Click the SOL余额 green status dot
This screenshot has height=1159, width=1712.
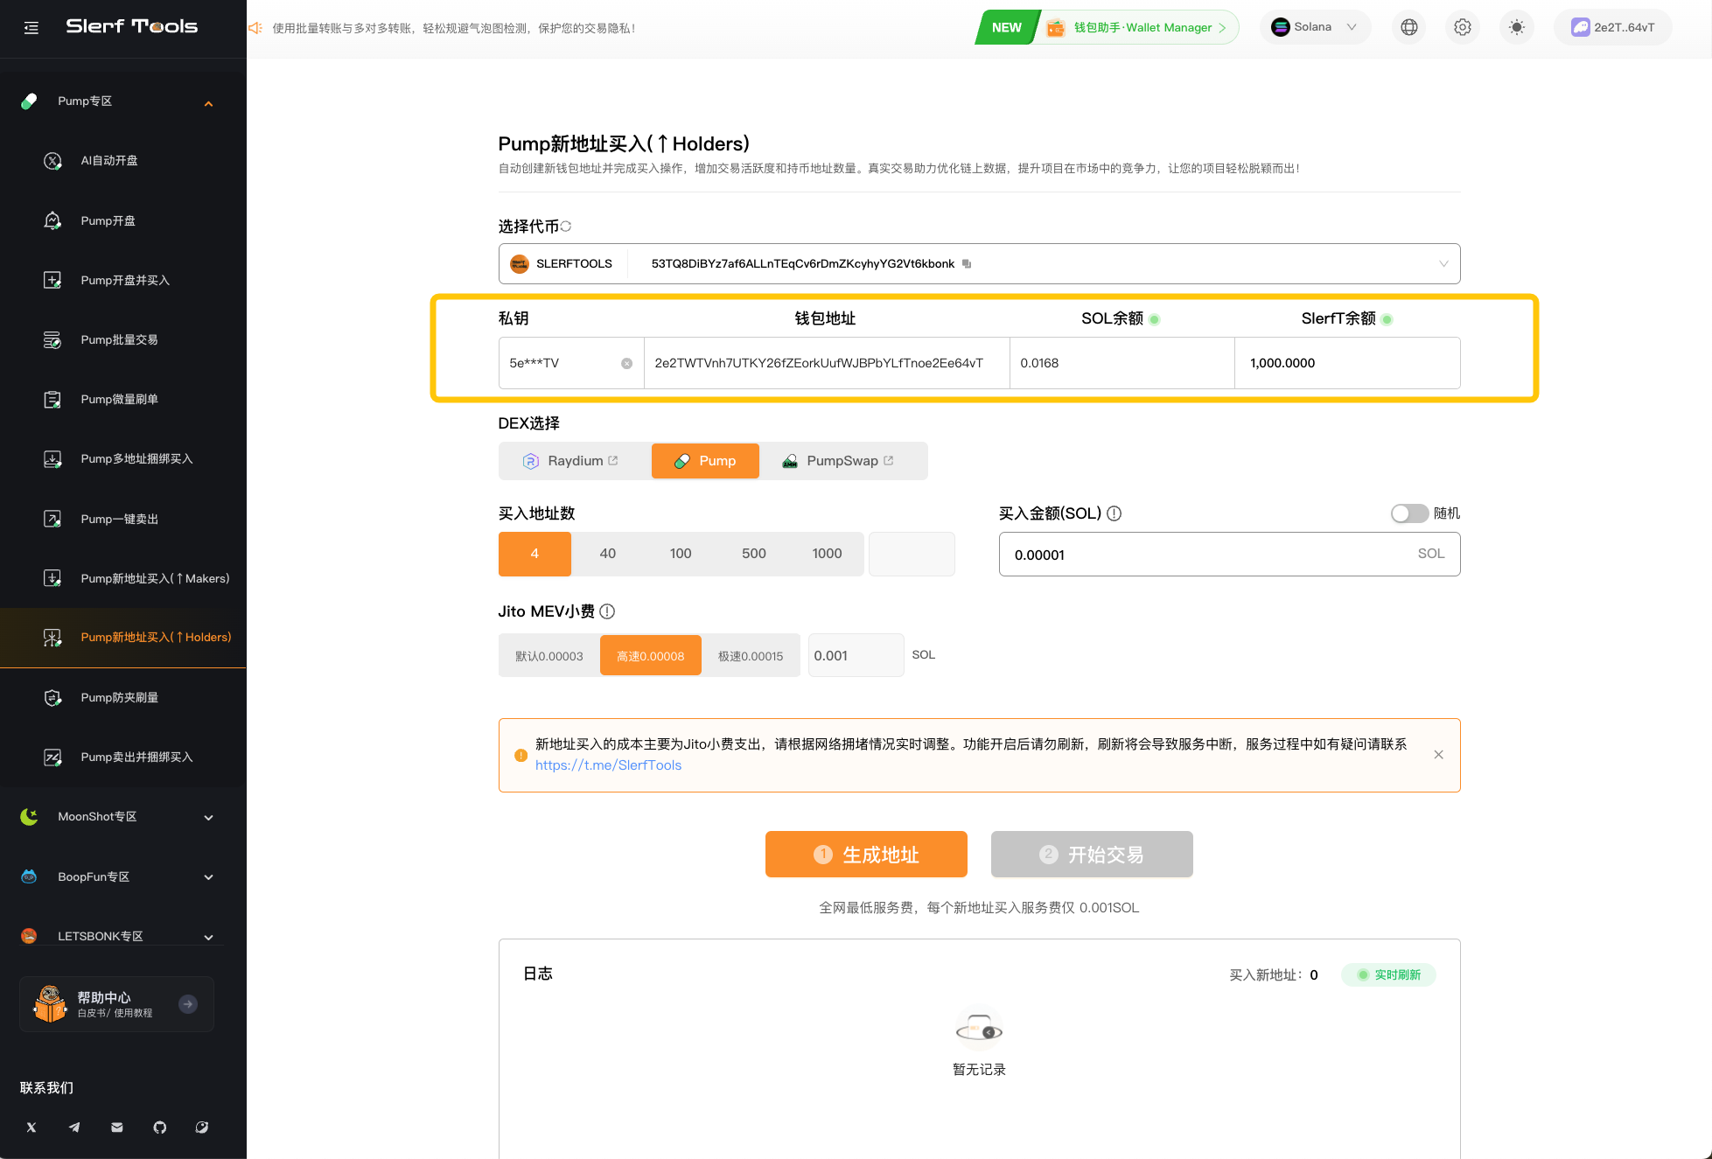(1155, 319)
